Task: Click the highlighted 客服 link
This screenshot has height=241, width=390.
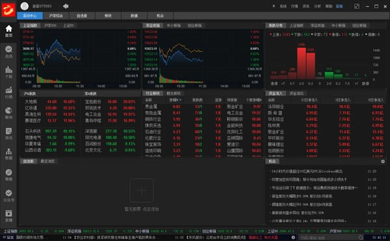Action: (339, 6)
